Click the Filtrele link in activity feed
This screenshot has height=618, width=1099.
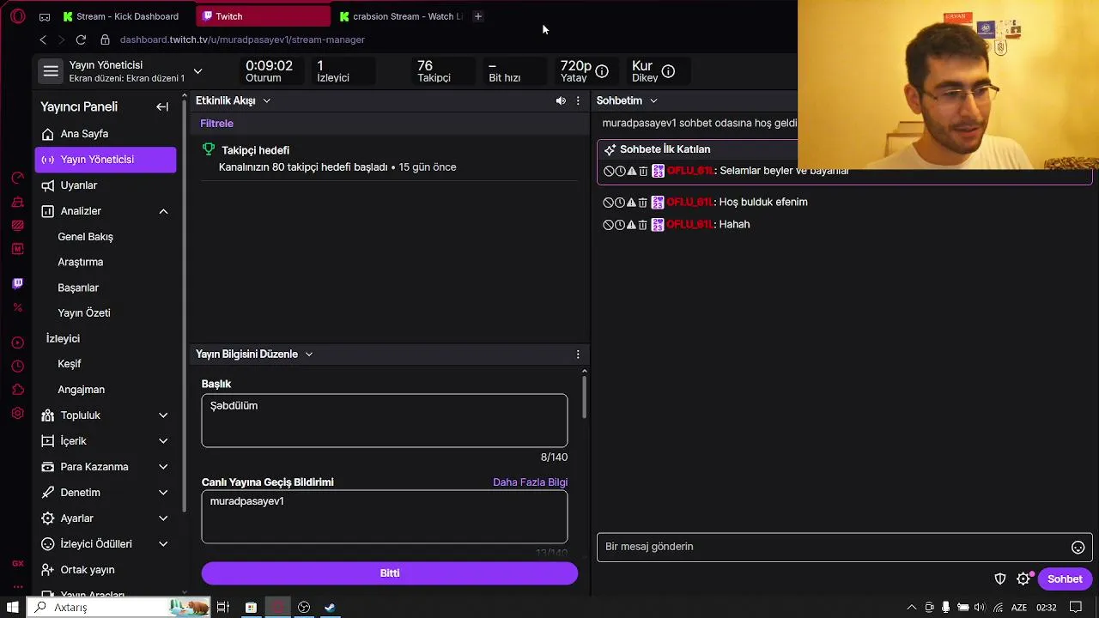[216, 124]
